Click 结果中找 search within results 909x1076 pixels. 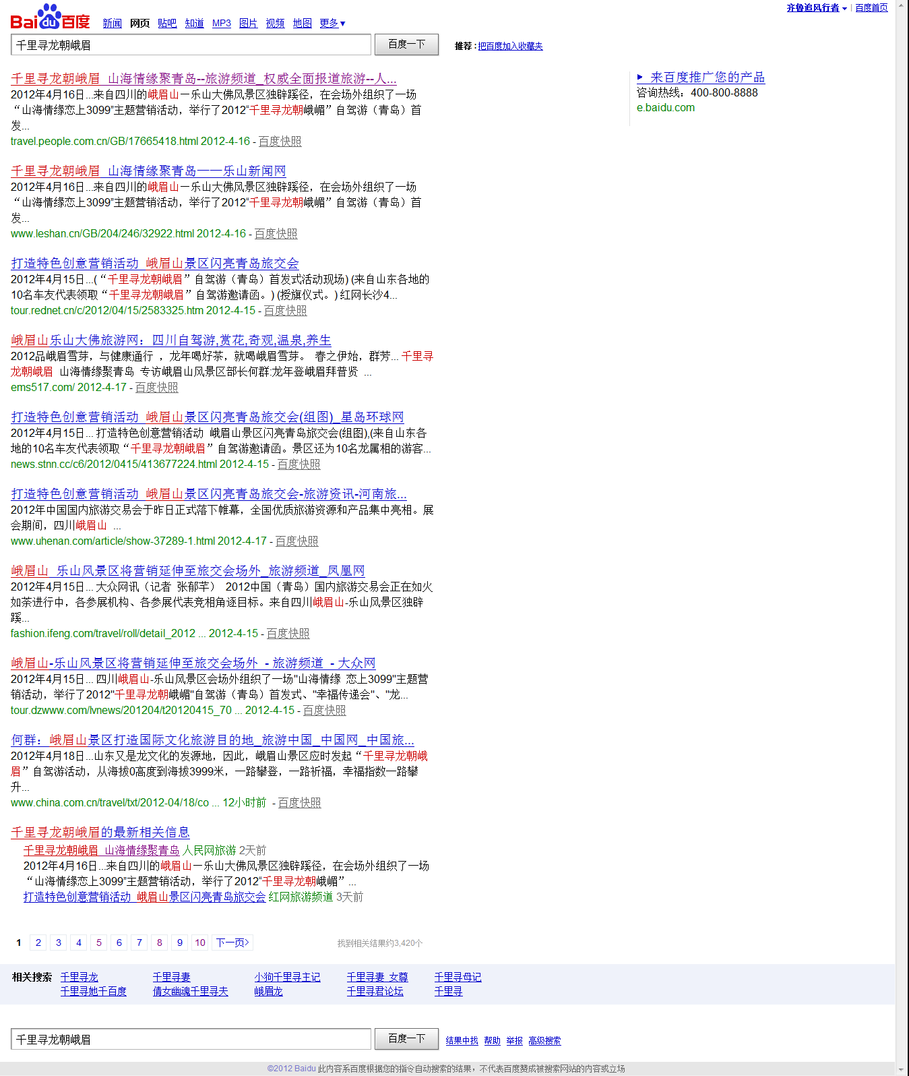click(x=462, y=1041)
